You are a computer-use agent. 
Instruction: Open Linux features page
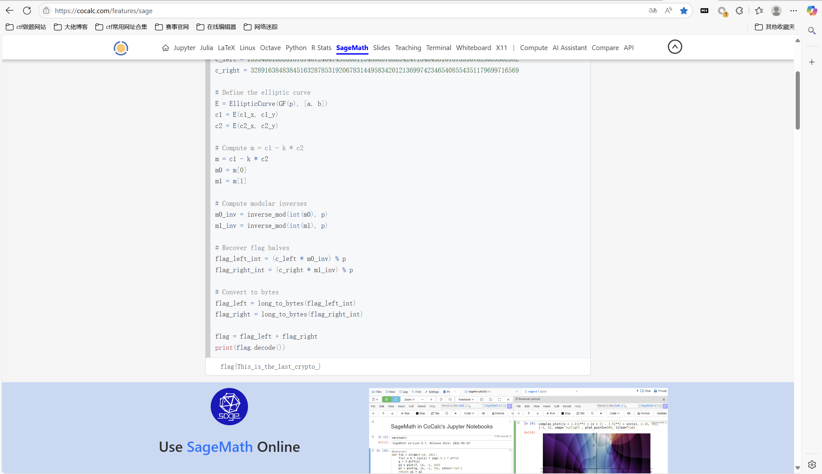tap(247, 48)
